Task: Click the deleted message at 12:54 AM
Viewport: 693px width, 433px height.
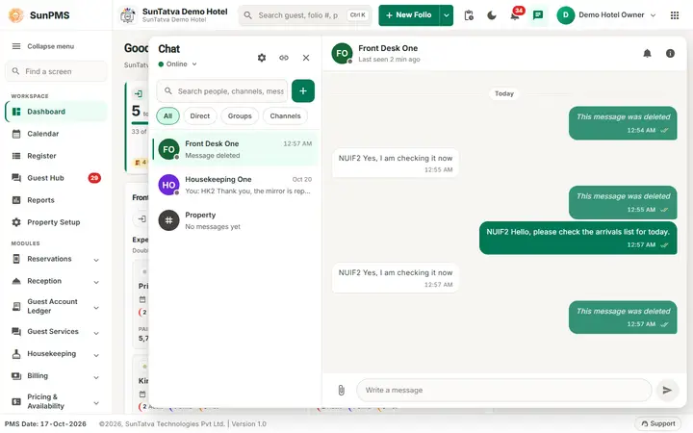Action: pyautogui.click(x=623, y=123)
